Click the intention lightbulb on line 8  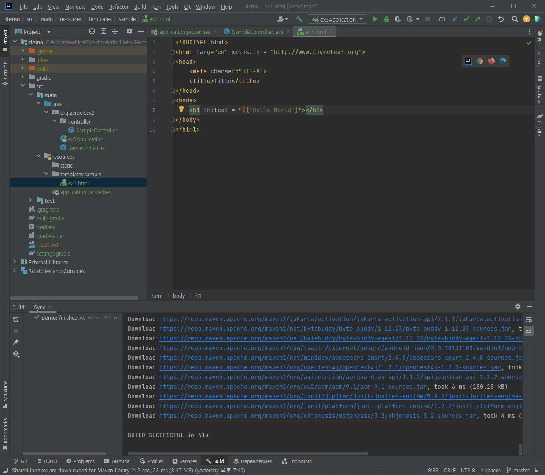pyautogui.click(x=181, y=109)
